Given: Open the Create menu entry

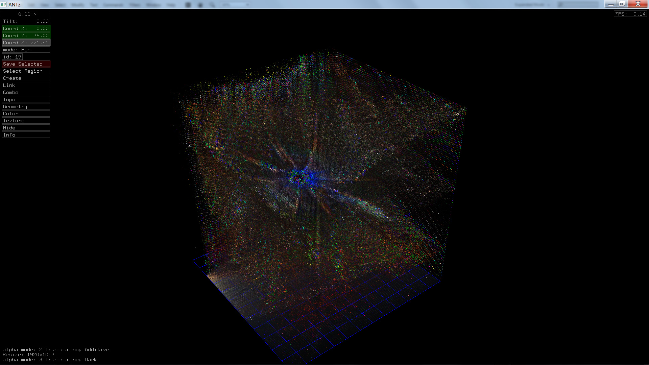Looking at the screenshot, I should pyautogui.click(x=26, y=78).
